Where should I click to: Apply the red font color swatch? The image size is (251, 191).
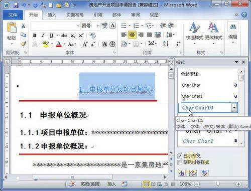pos(59,44)
